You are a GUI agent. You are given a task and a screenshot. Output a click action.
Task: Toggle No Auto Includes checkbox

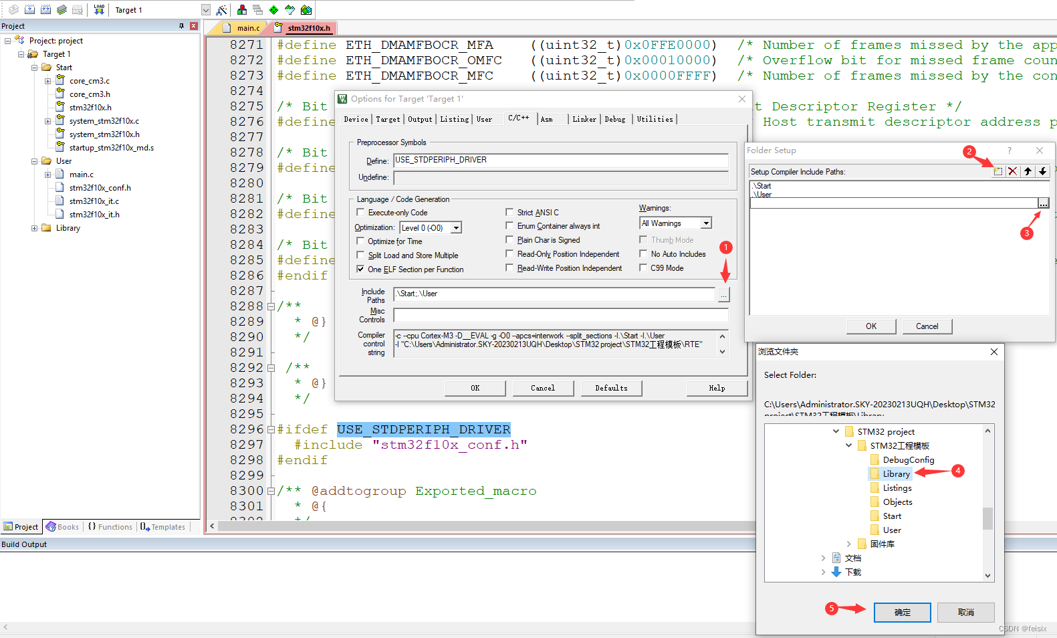643,253
